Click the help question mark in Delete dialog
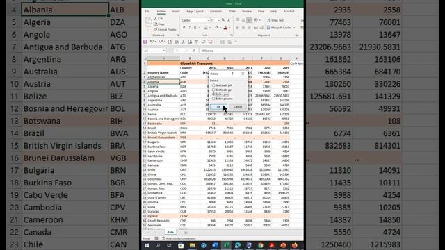 coord(233,74)
